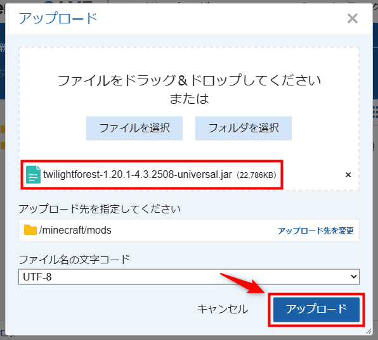Open the アップロード先を変更 link
Viewport: 378px width, 340px height.
(316, 230)
